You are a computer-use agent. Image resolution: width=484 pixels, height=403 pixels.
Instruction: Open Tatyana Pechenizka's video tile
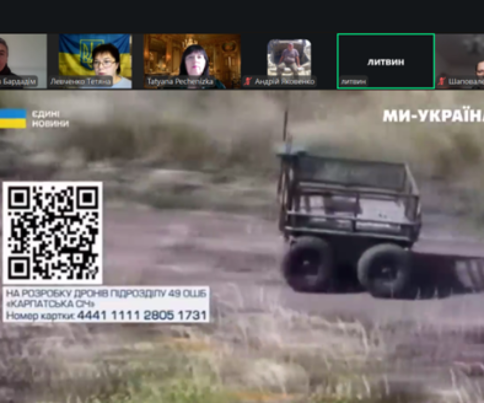[192, 61]
